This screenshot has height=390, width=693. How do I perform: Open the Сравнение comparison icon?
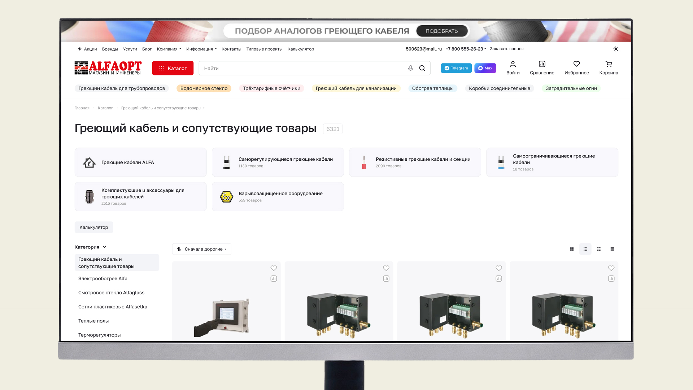click(x=542, y=64)
